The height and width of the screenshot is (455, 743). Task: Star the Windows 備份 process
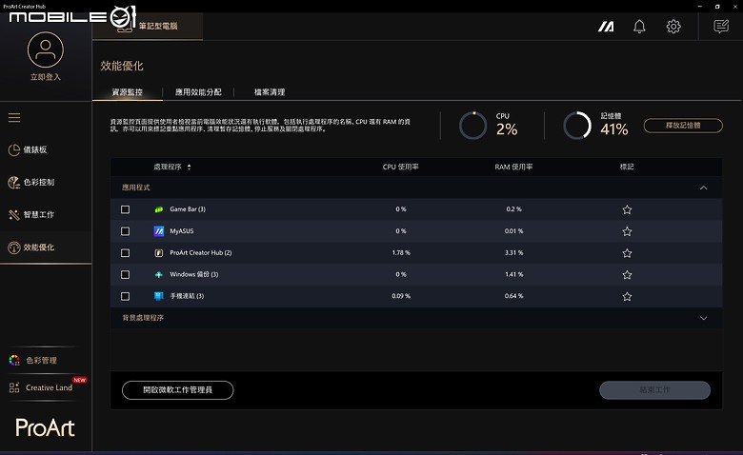coord(627,274)
